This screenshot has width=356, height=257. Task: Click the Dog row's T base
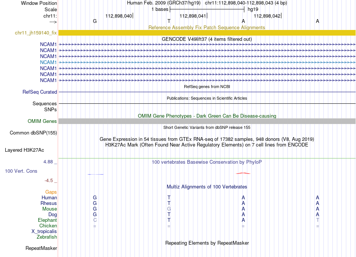[169, 215]
